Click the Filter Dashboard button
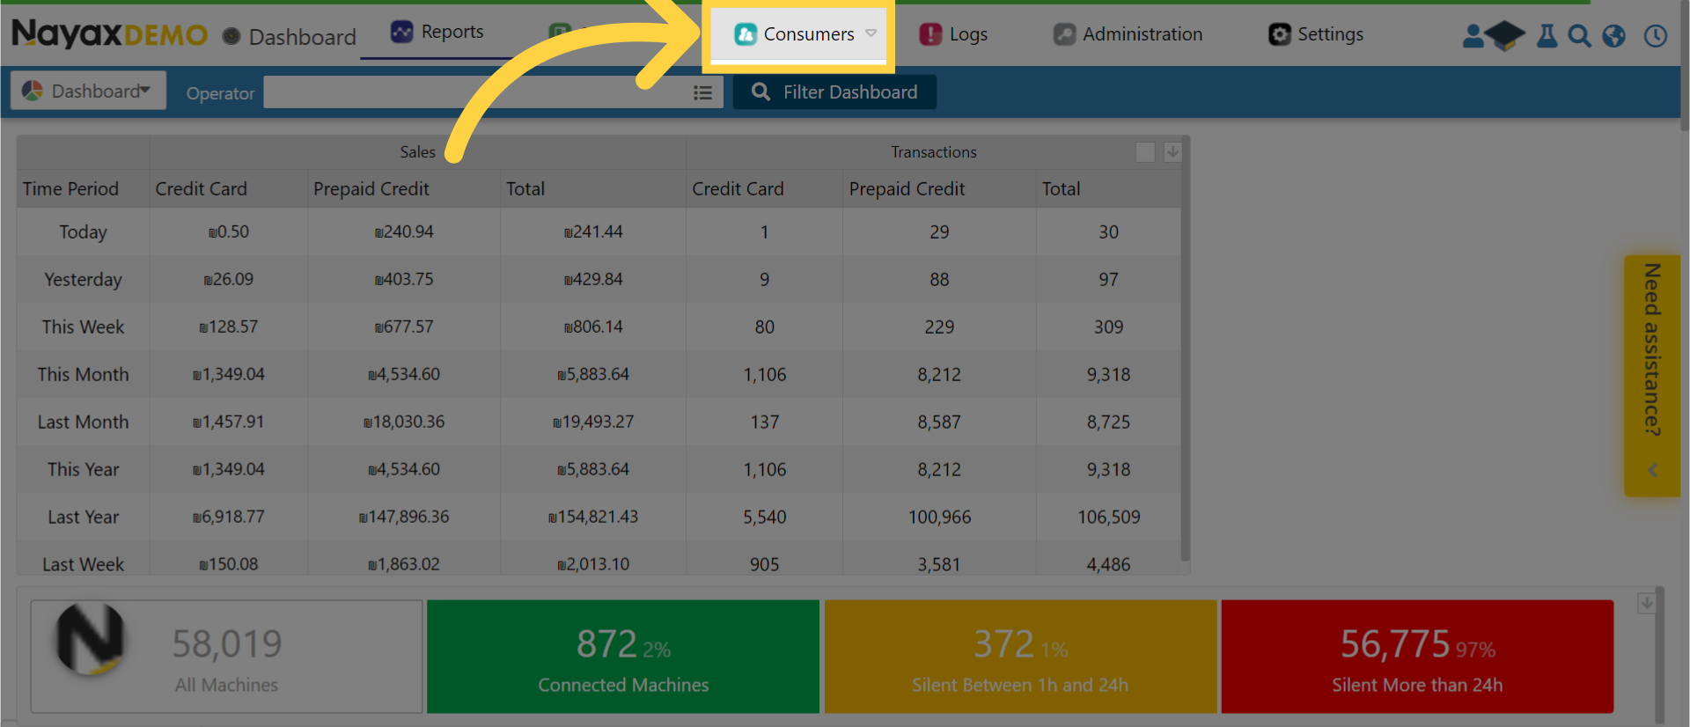Image resolution: width=1690 pixels, height=727 pixels. 834,92
